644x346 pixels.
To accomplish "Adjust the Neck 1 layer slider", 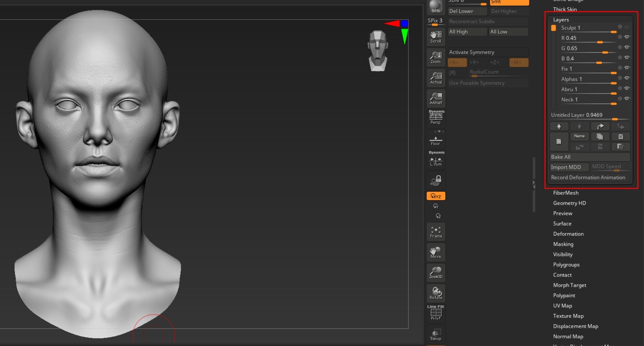I will [x=589, y=100].
